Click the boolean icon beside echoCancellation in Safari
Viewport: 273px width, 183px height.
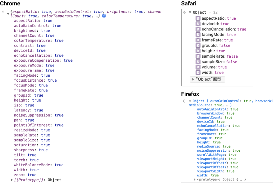[x=198, y=29]
